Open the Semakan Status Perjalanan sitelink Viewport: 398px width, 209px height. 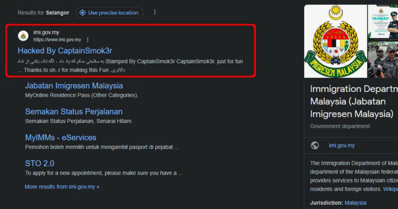pyautogui.click(x=73, y=111)
